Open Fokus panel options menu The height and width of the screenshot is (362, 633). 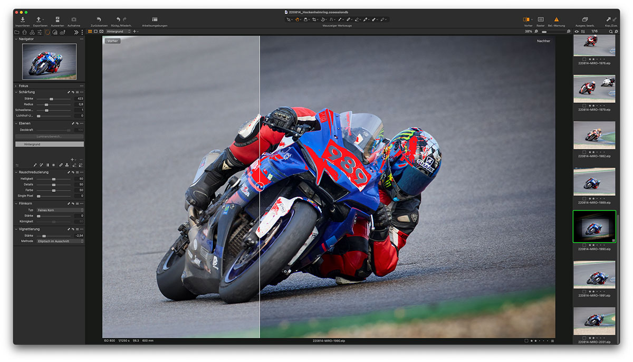click(x=81, y=85)
